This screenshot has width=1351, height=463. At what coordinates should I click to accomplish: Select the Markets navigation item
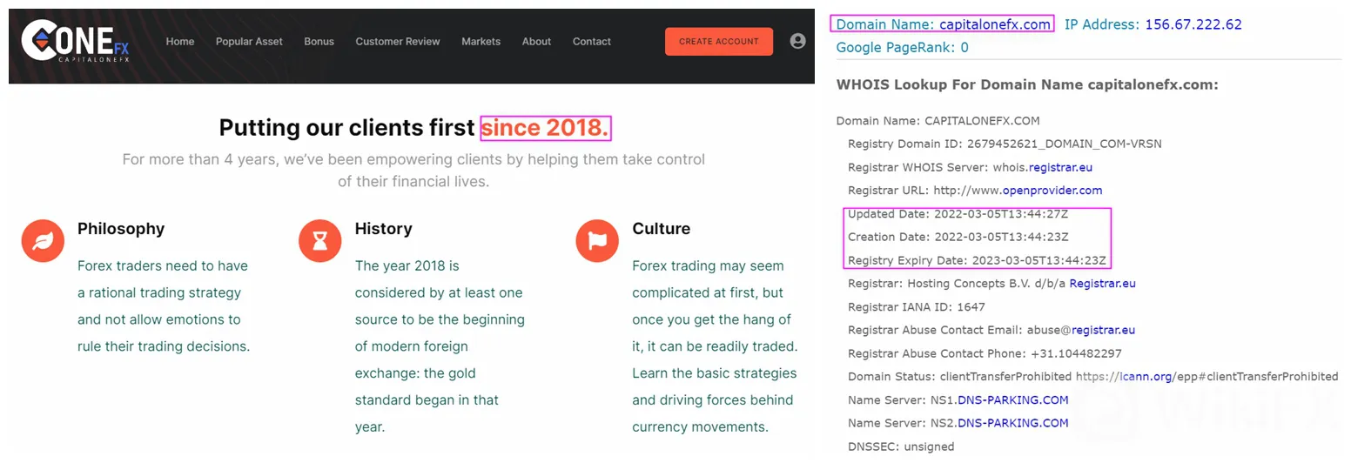click(x=481, y=41)
